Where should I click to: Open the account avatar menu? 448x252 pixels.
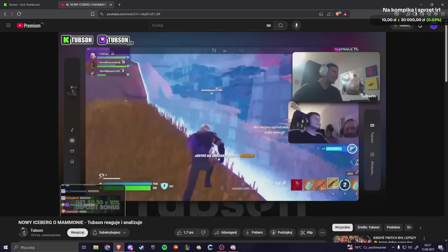click(x=434, y=26)
